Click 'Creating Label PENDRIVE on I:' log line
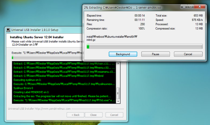Viewport: 210px width, 125px height. point(31,92)
